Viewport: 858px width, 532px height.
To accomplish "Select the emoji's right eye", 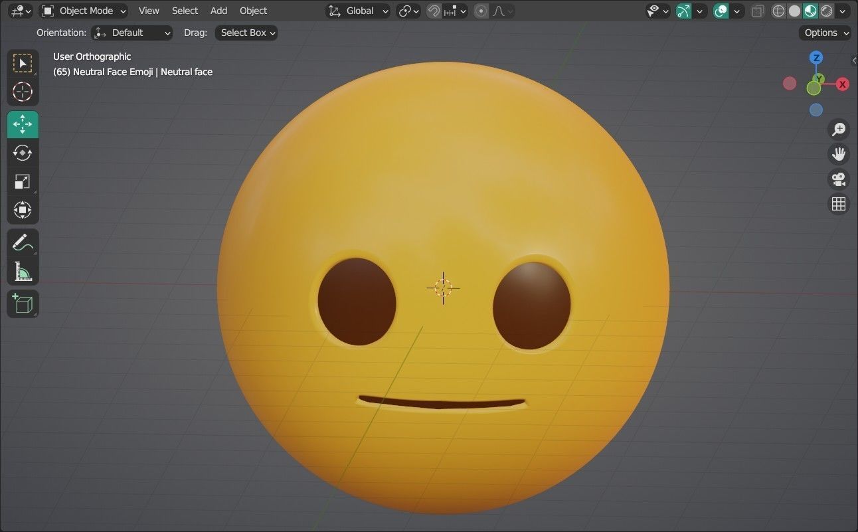I will 532,306.
